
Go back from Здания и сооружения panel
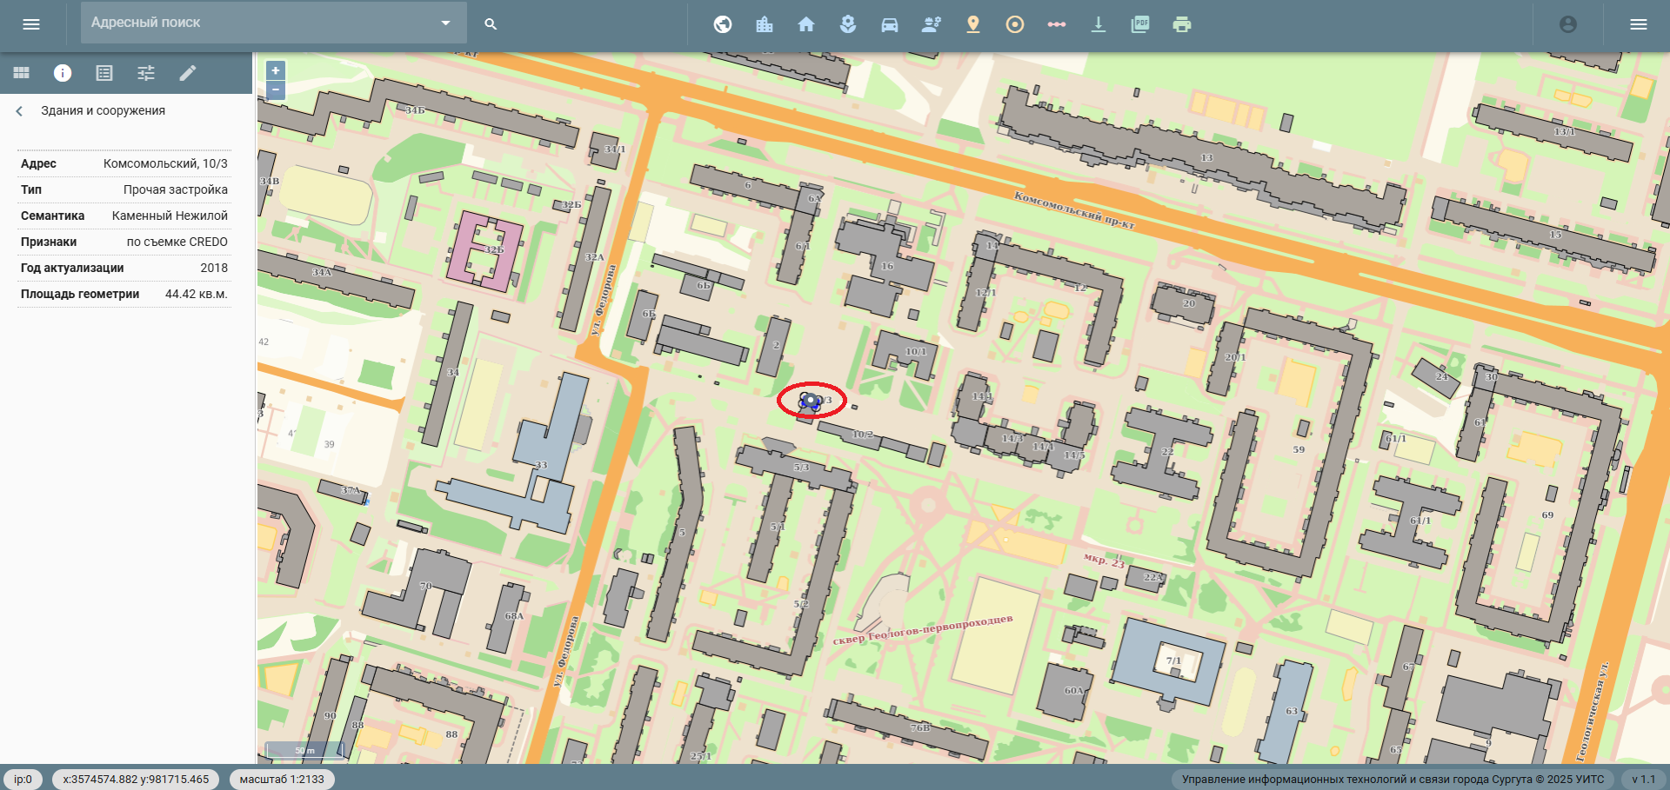20,111
